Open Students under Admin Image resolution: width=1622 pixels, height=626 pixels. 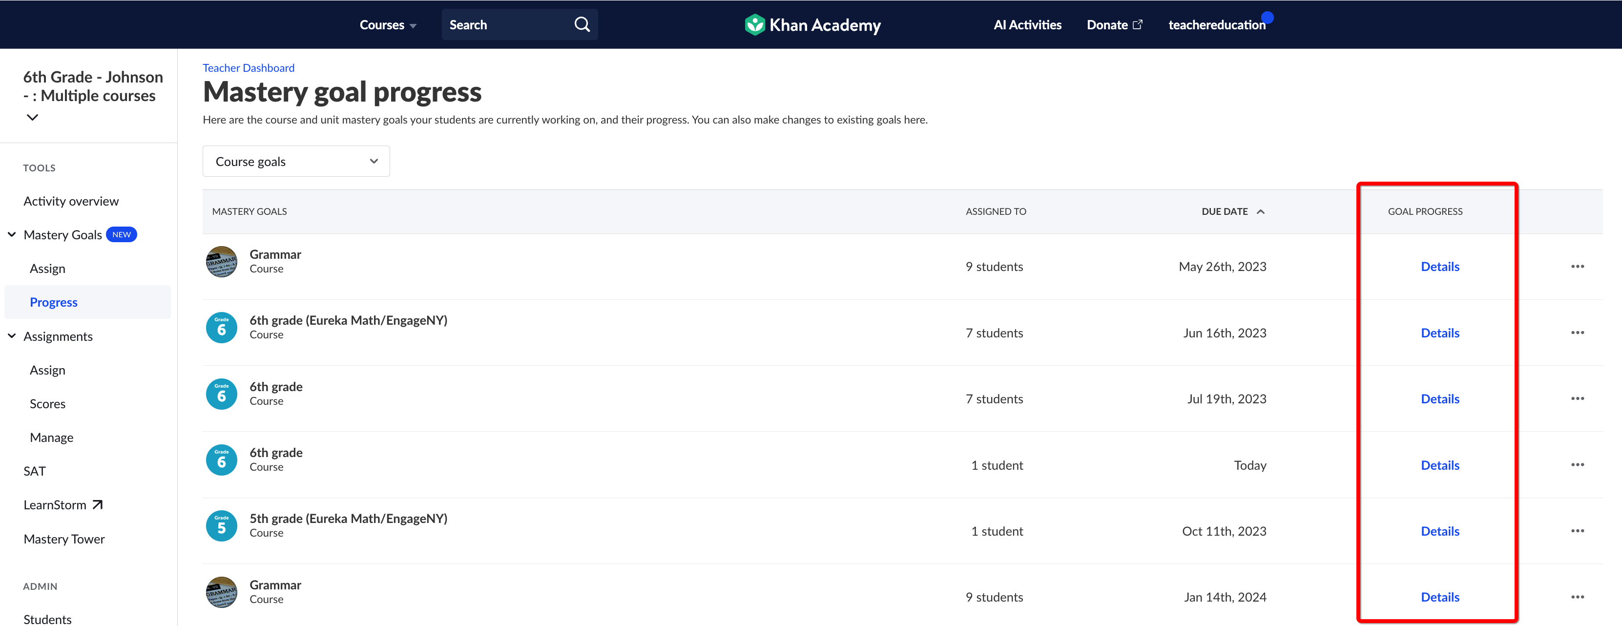pyautogui.click(x=47, y=619)
